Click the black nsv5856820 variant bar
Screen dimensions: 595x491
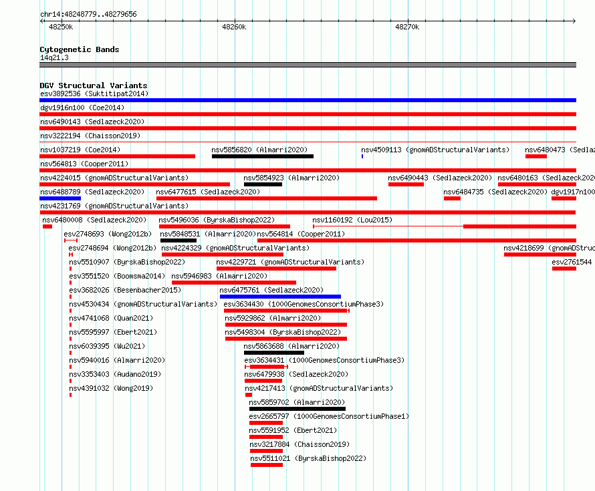pos(263,156)
